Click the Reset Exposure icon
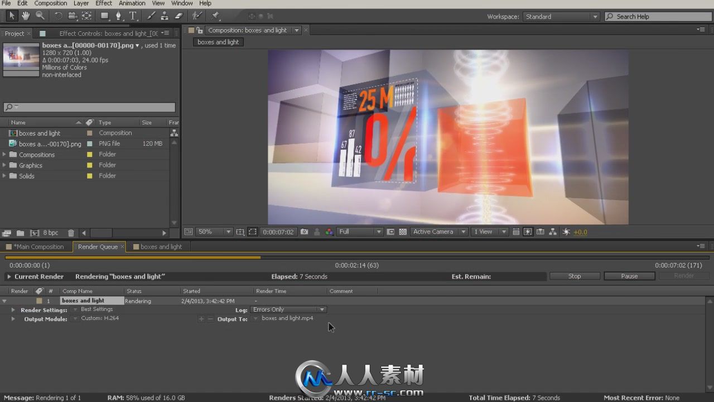Image resolution: width=714 pixels, height=402 pixels. click(566, 232)
